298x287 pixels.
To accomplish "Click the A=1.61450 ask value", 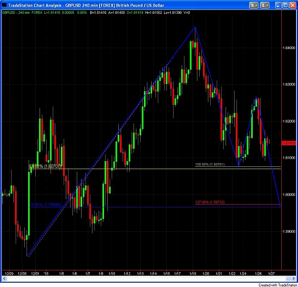I will pos(116,13).
